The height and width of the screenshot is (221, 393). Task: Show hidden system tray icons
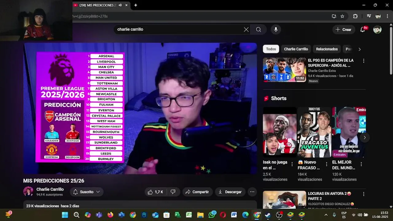326,215
